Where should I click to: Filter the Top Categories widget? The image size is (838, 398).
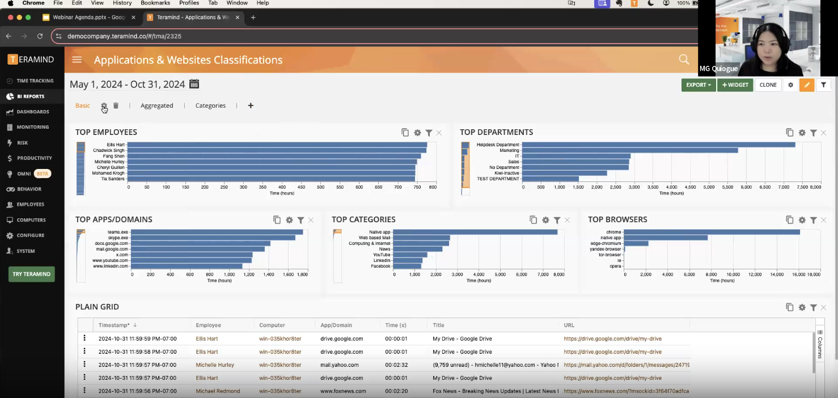tap(557, 219)
